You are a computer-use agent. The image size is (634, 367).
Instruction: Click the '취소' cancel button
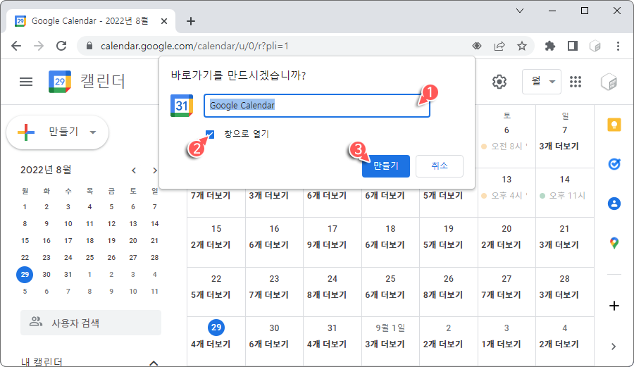point(440,166)
